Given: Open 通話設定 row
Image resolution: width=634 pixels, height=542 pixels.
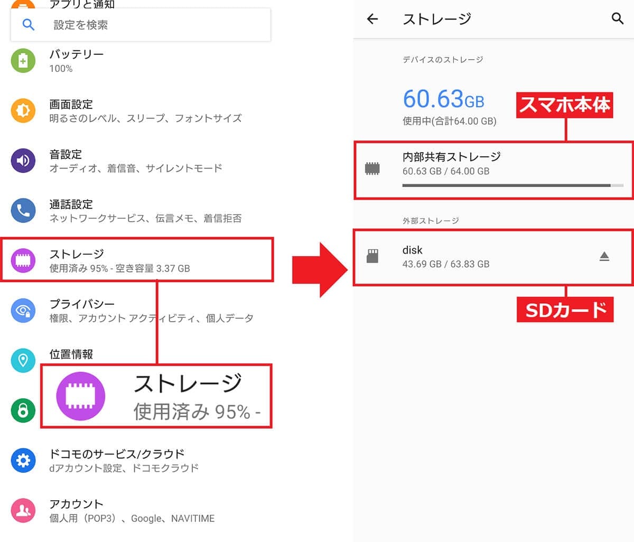Looking at the screenshot, I should [137, 211].
